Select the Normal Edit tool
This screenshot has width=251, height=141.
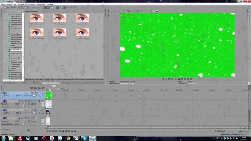[x=64, y=7]
